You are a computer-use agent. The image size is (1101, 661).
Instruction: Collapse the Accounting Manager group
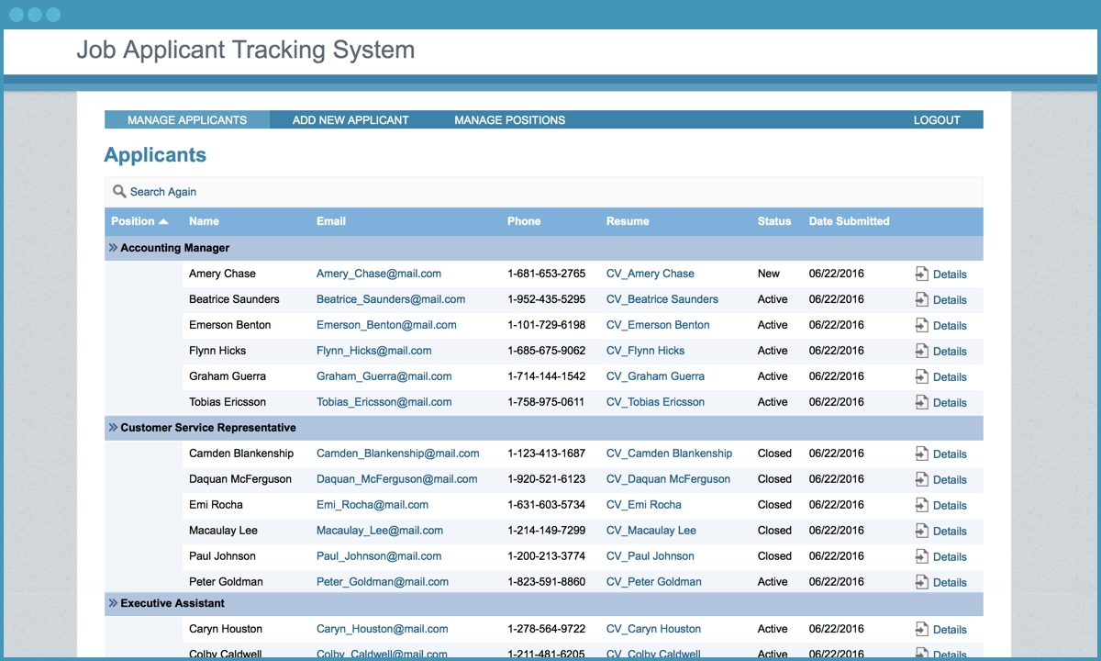point(113,248)
